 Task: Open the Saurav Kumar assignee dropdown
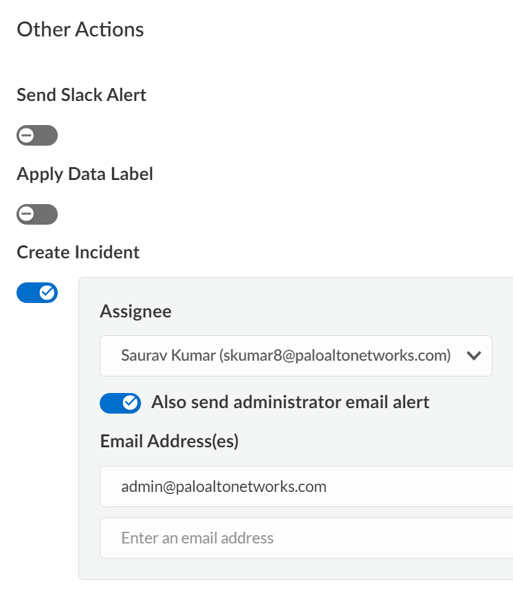coord(285,356)
